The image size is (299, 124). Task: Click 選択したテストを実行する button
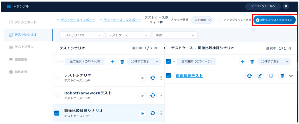[274, 20]
